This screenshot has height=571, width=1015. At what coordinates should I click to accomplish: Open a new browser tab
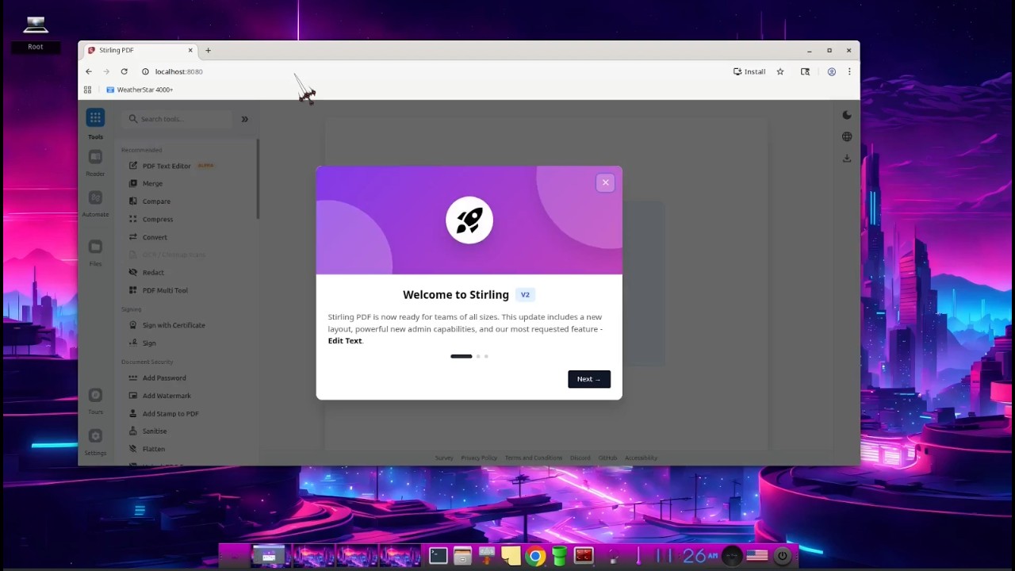(208, 50)
